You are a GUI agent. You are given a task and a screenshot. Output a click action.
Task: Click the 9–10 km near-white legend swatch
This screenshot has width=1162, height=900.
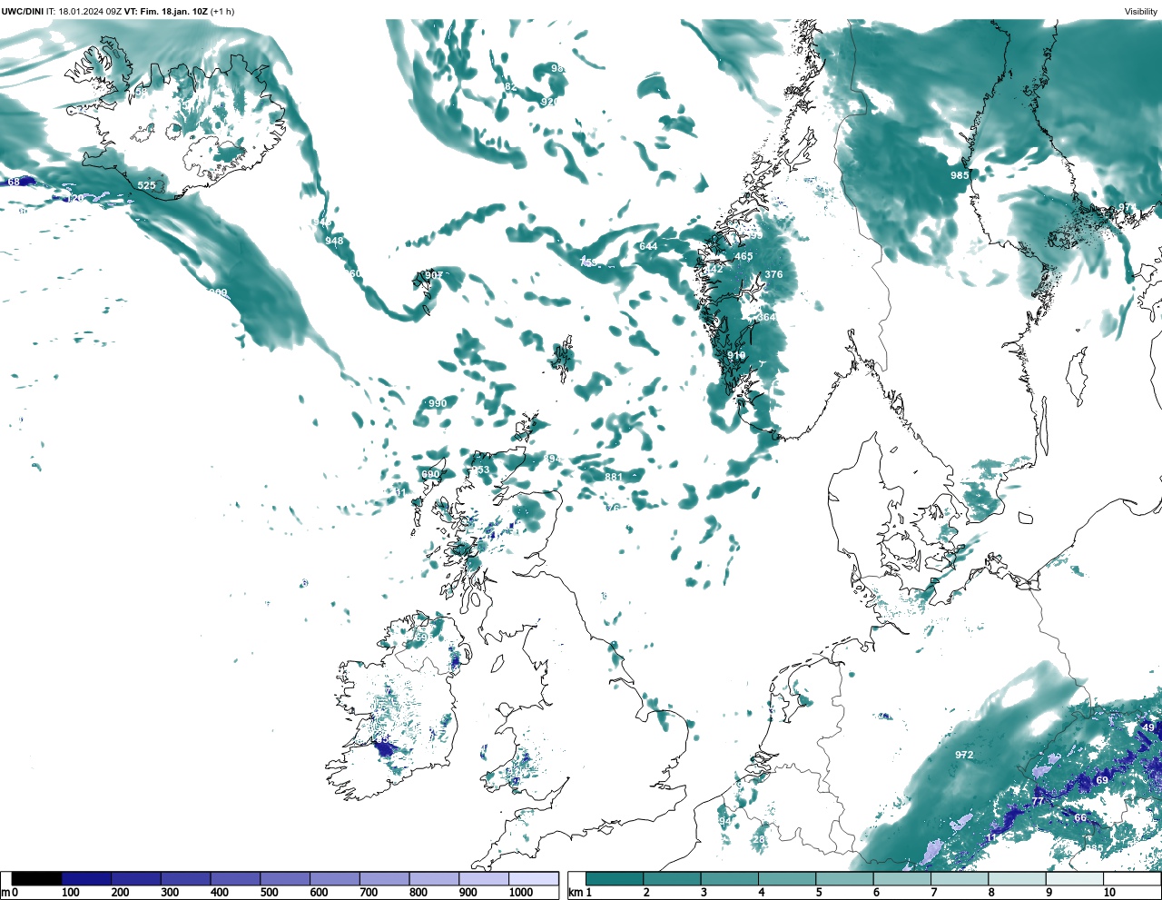1075,878
